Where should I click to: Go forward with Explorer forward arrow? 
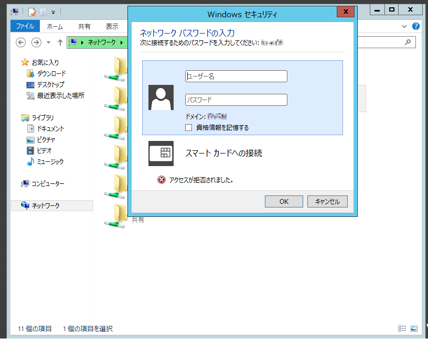tap(36, 42)
